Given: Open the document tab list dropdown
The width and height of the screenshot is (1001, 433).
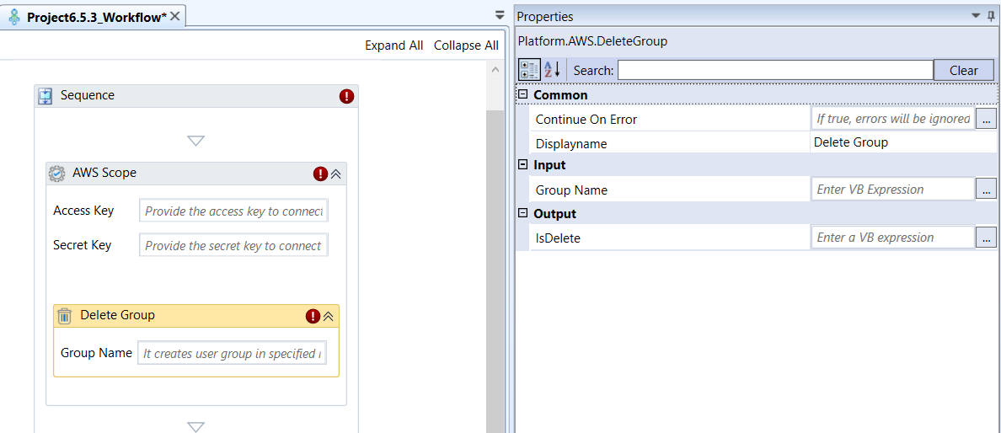Looking at the screenshot, I should [x=500, y=14].
